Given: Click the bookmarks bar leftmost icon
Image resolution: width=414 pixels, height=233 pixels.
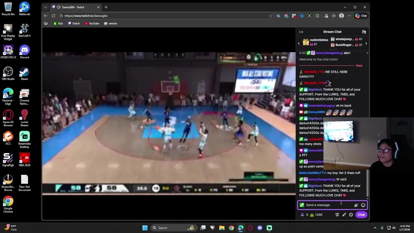Looking at the screenshot, I should coord(46,23).
